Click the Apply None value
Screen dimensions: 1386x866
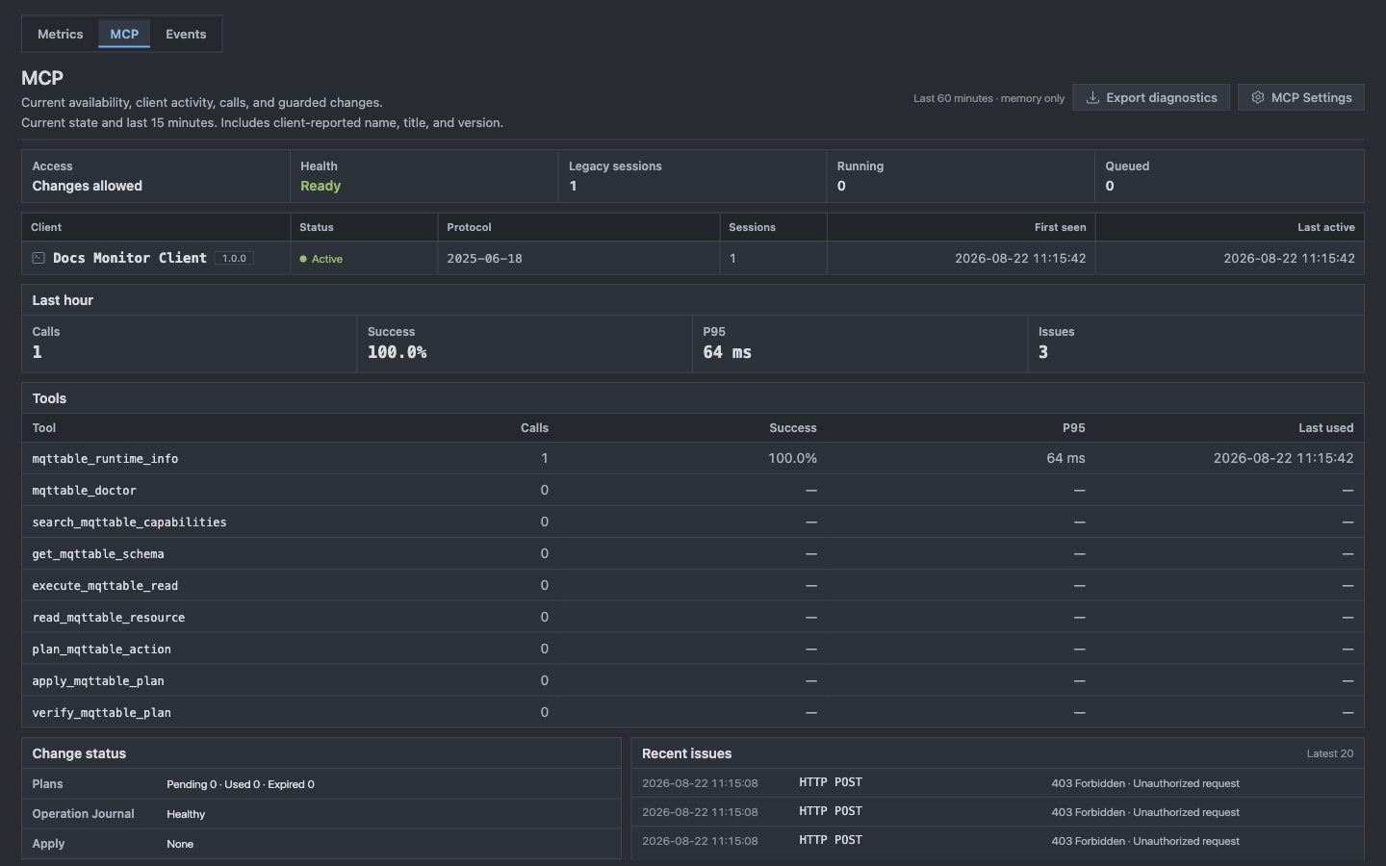click(180, 844)
